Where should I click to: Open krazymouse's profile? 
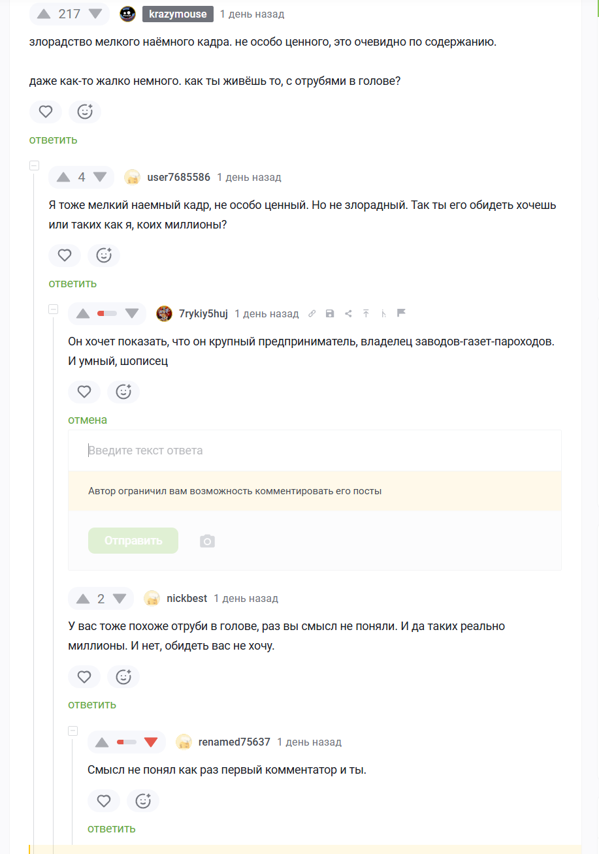click(178, 14)
